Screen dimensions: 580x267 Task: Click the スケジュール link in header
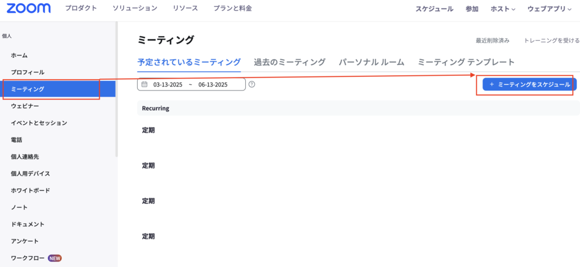click(x=434, y=9)
